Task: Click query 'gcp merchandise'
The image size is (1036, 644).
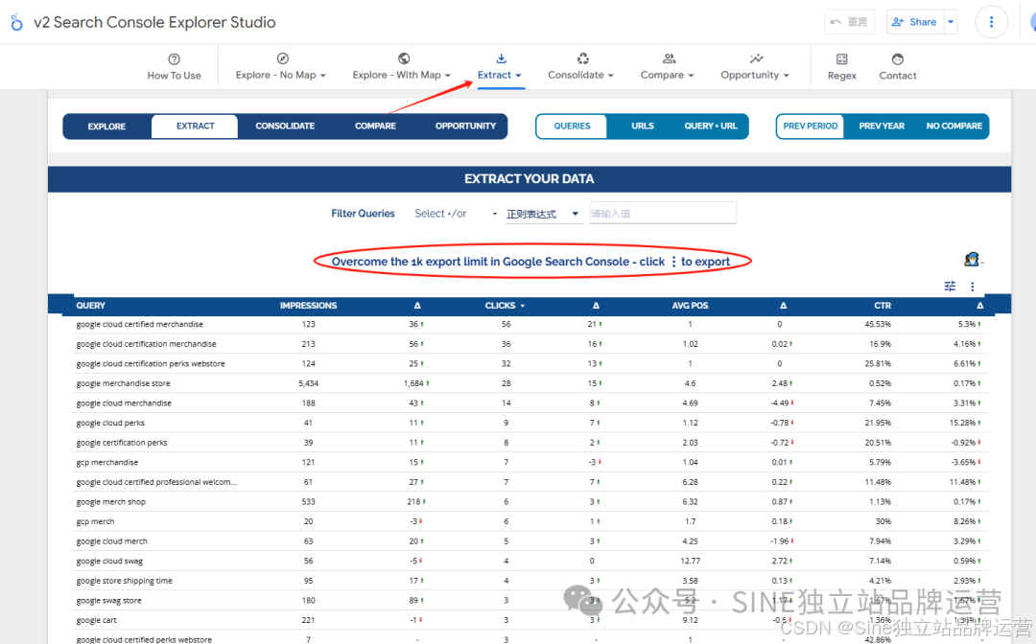Action: point(107,463)
